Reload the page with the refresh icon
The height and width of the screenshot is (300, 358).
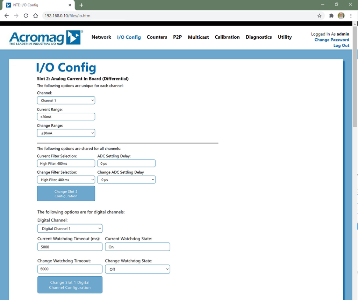(x=26, y=16)
